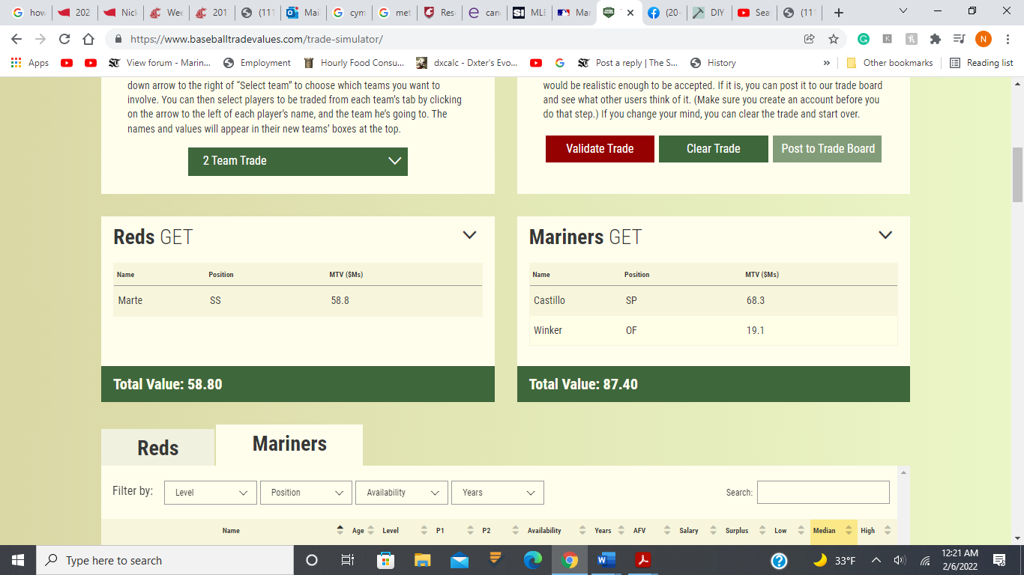The image size is (1024, 575).
Task: Click the page vertical scrollbar thumb
Action: tap(1017, 175)
